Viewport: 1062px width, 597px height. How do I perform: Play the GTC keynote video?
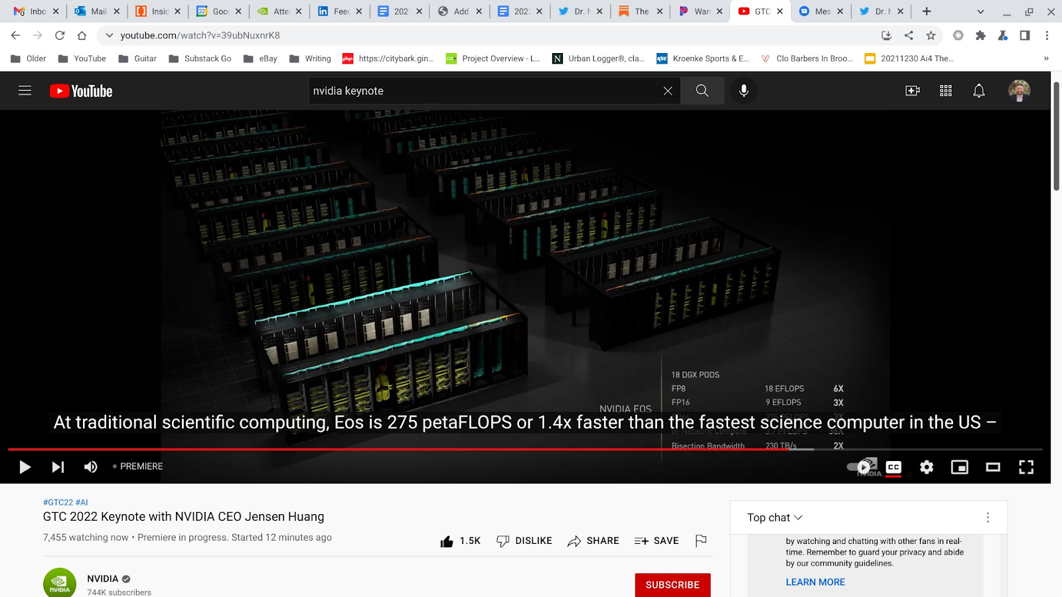pyautogui.click(x=25, y=467)
